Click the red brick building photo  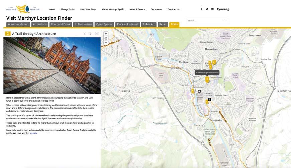tap(52, 66)
